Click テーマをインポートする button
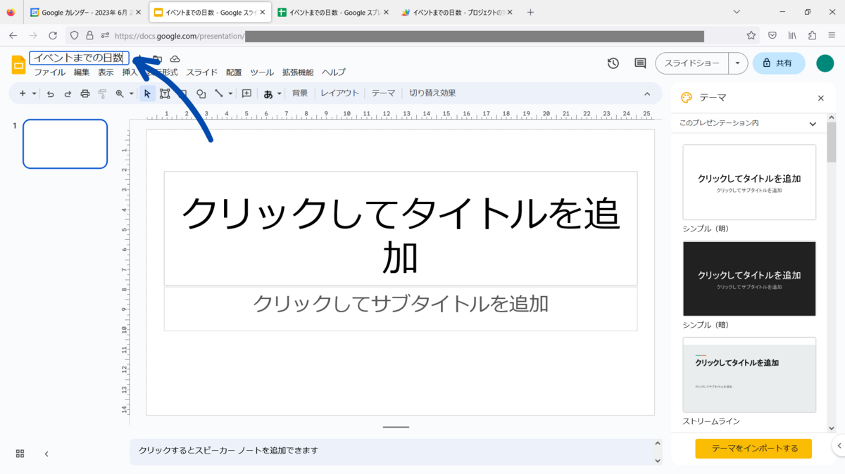This screenshot has width=845, height=474. (753, 449)
